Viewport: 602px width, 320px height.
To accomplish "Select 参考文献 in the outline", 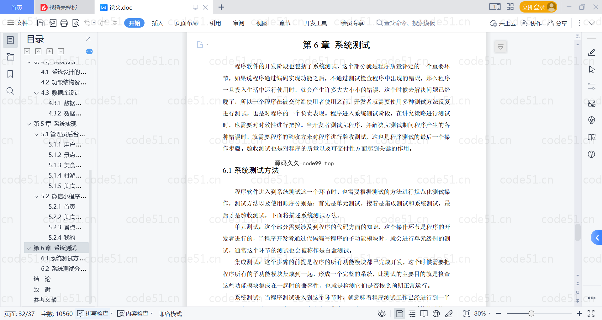I will (45, 300).
